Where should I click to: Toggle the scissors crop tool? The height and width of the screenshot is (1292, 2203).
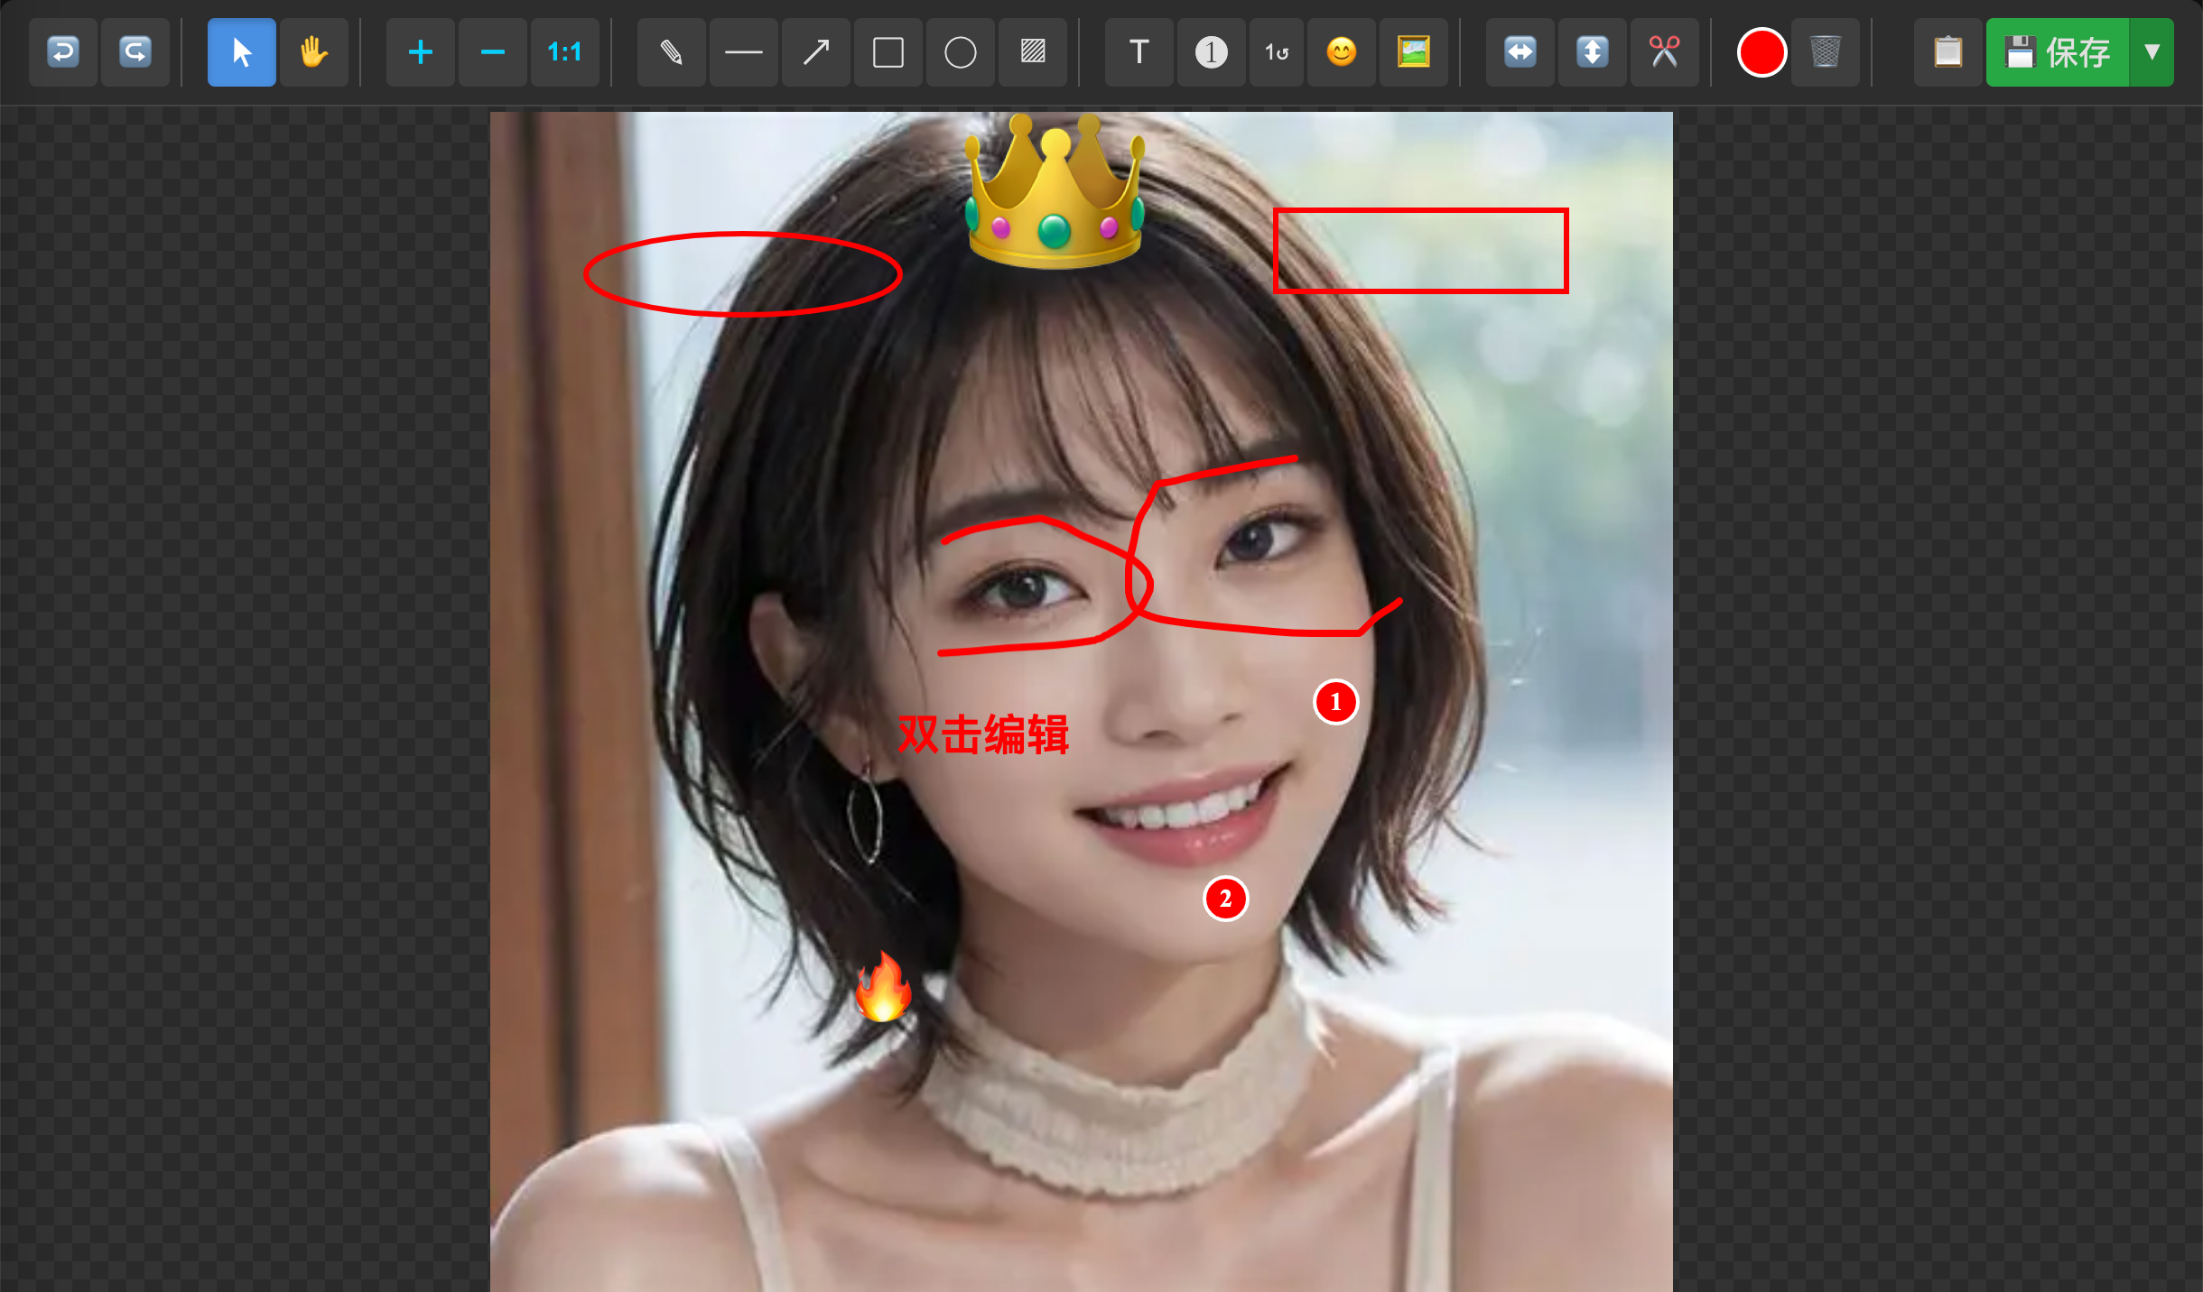click(1663, 52)
